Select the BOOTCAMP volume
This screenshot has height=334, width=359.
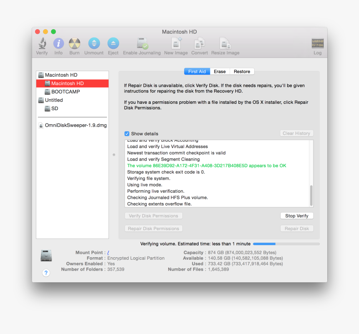point(72,92)
